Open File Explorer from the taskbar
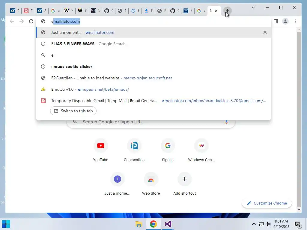 coord(139,224)
